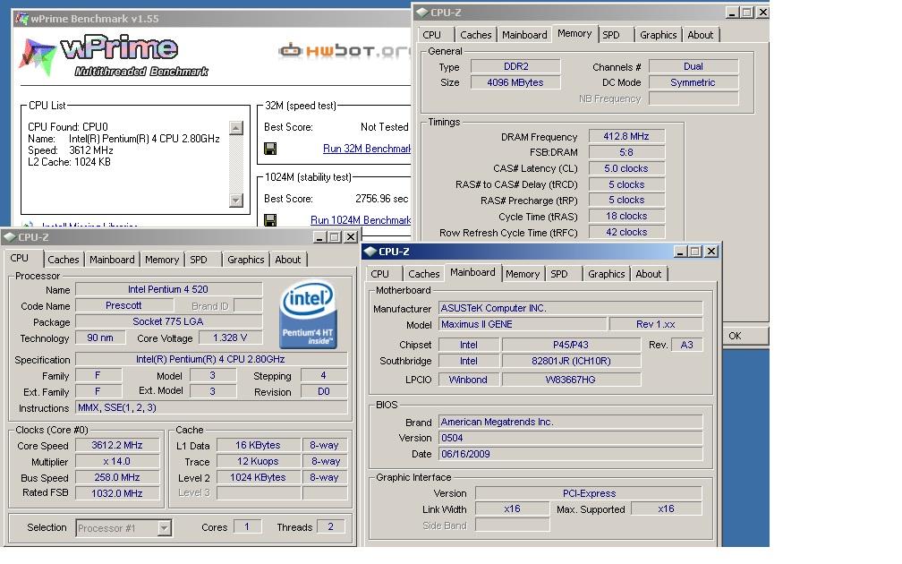Select CPU tab in Memory window
The height and width of the screenshot is (564, 902).
431,35
